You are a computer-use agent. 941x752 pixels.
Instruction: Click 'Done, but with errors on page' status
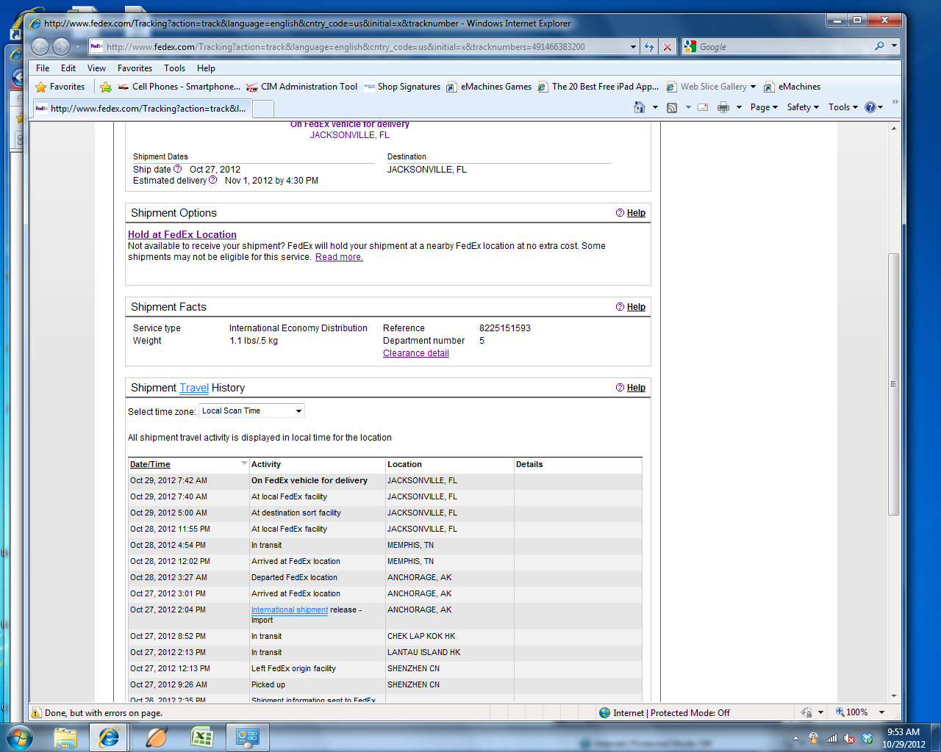(104, 713)
